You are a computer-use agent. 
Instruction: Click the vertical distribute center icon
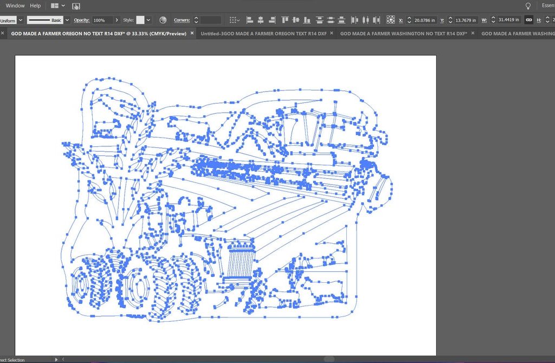pos(331,20)
